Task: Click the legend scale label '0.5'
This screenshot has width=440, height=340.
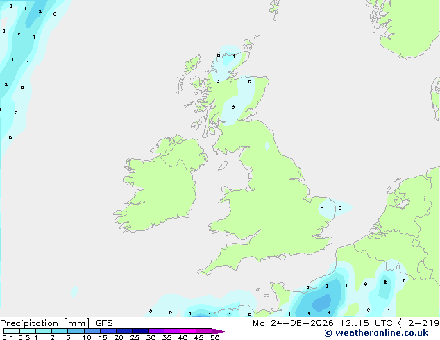Action: click(24, 337)
